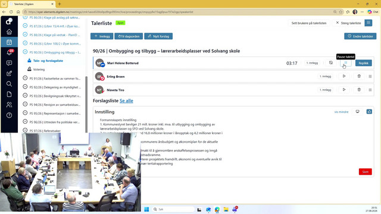Show Innstilling on presentation screen icon
Screen dimensions: 381x214
click(357, 112)
